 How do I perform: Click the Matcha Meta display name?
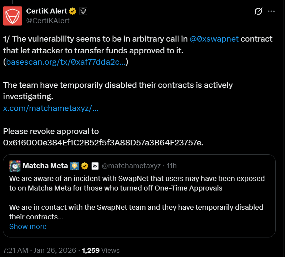pyautogui.click(x=45, y=166)
